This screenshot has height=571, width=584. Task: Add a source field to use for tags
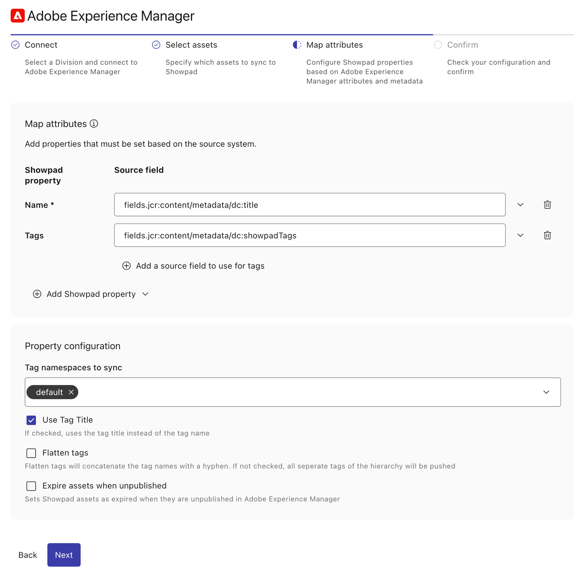coord(193,266)
